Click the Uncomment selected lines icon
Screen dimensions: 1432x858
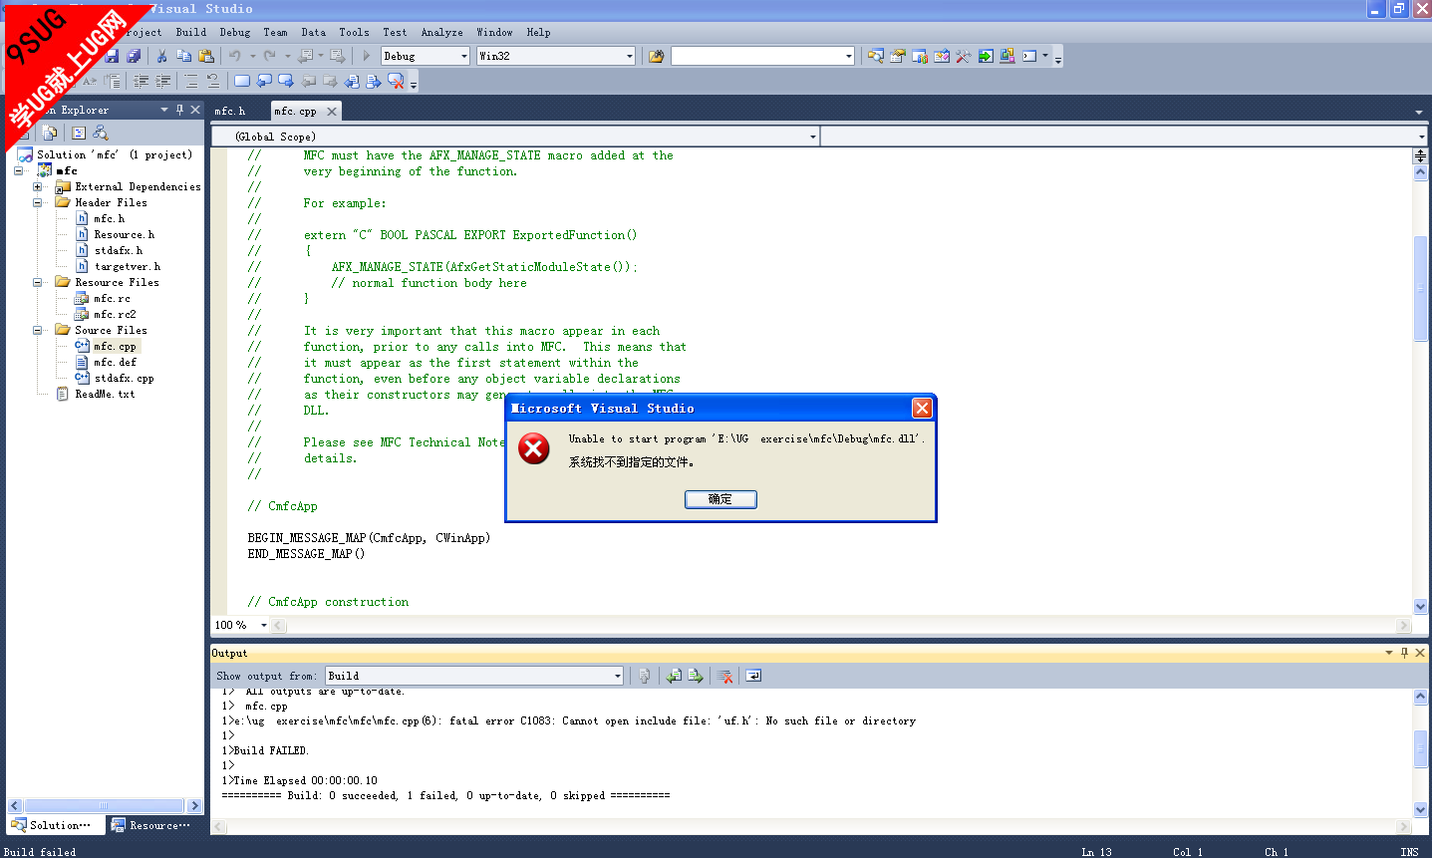tap(212, 81)
